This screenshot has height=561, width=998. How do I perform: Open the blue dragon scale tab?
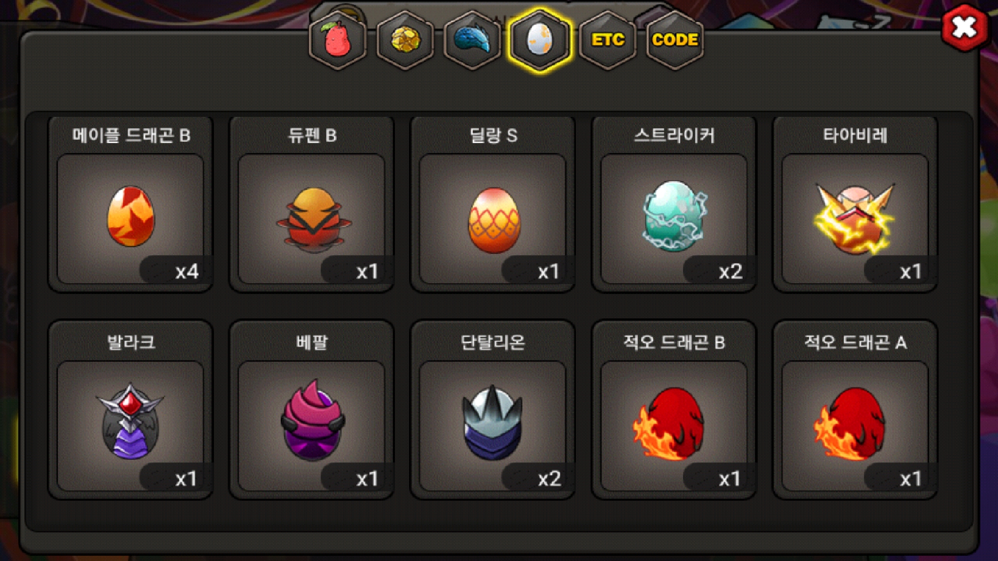[x=472, y=41]
